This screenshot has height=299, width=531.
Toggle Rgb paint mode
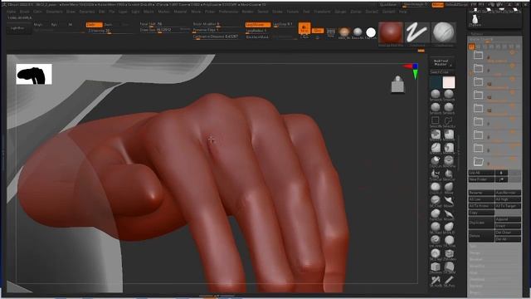(x=54, y=24)
